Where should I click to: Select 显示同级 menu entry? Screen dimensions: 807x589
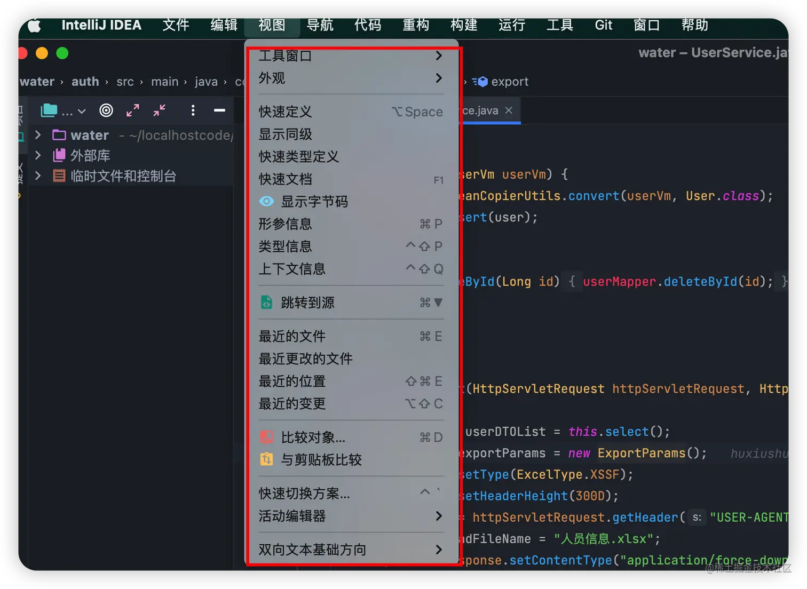352,134
